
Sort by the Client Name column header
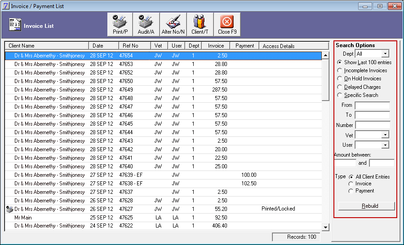[47, 46]
